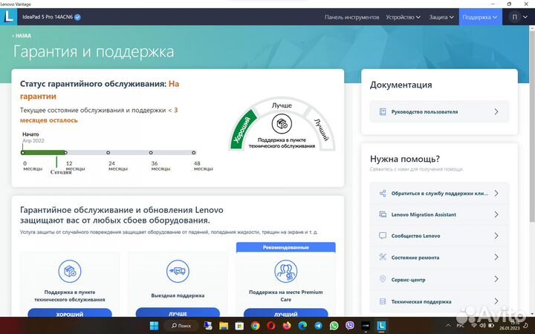Open the Поддержка dropdown menu
Viewport: 535px width, 334px height.
[x=480, y=17]
